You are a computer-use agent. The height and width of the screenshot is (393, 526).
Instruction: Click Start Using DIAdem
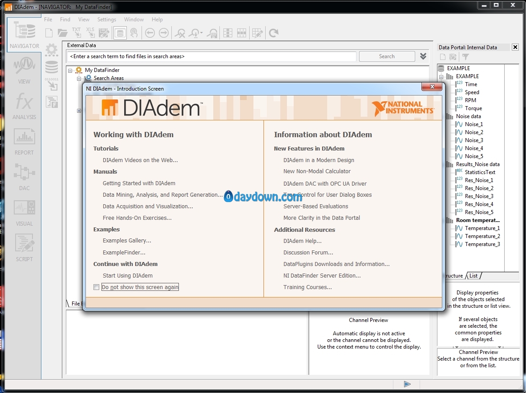(127, 275)
